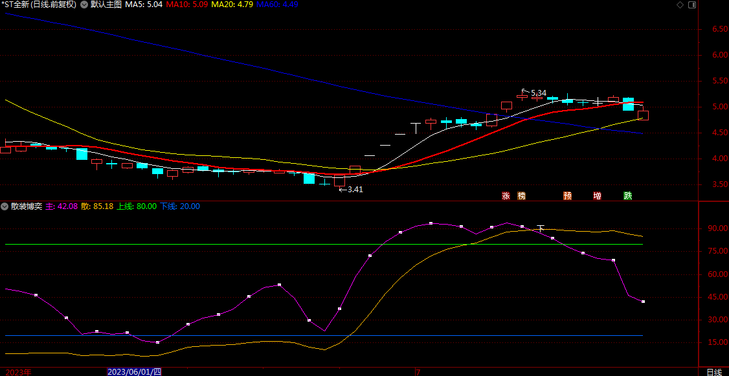This screenshot has height=376, width=729.
Task: Click the 下 marker on the indicator line
Action: pos(540,228)
